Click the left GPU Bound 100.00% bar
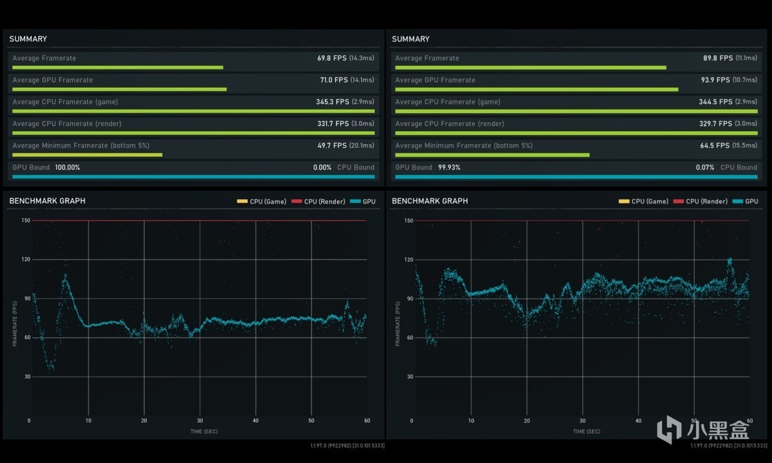 point(193,177)
